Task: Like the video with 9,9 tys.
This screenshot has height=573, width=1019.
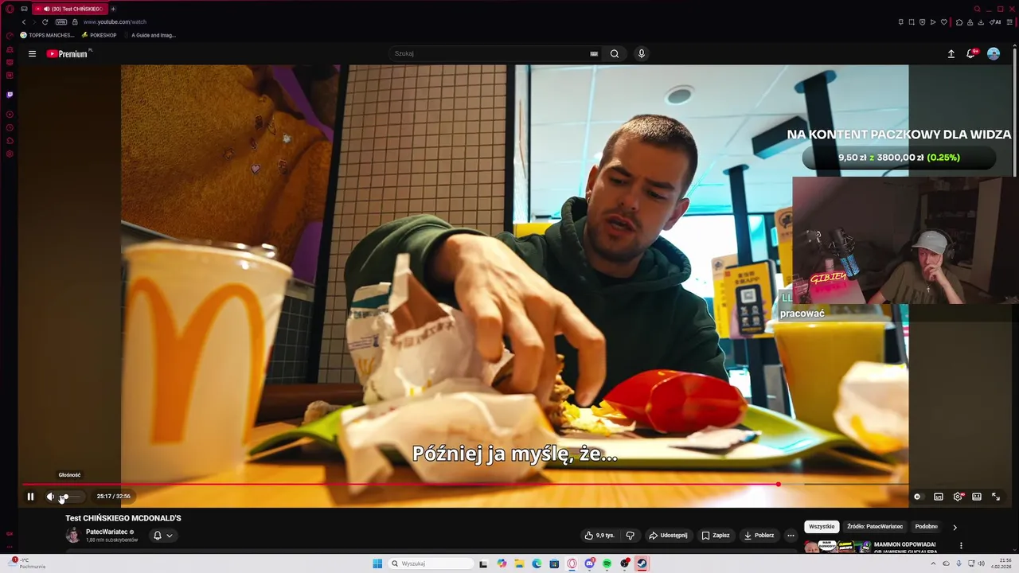Action: (x=599, y=536)
